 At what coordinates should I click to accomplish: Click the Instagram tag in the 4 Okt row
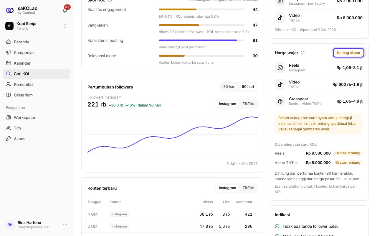119,214
